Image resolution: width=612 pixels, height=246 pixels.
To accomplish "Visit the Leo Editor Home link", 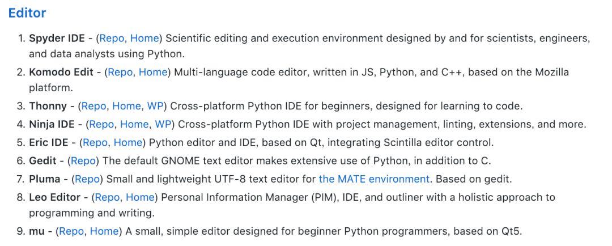I will tap(140, 197).
